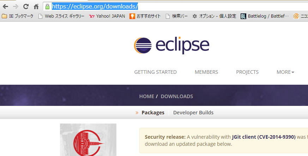Open the browser home page icon

coord(36,6)
